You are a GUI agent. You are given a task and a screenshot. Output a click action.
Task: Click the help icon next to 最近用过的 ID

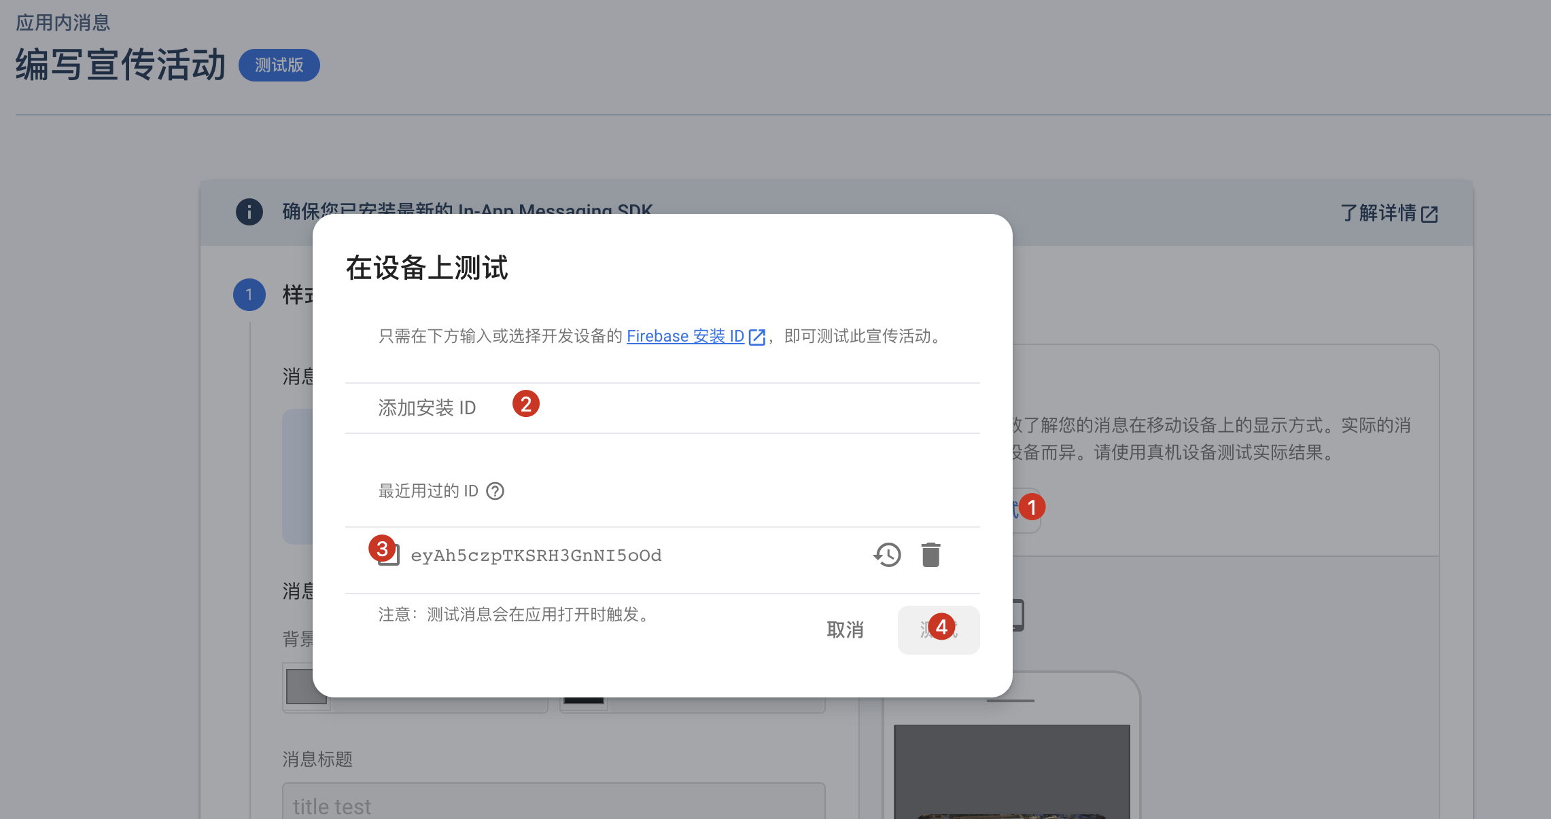click(495, 491)
